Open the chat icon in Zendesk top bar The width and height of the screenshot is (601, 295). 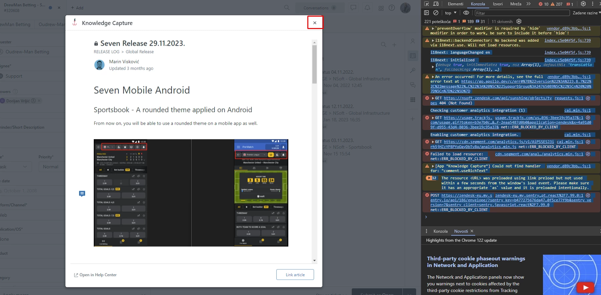353,8
